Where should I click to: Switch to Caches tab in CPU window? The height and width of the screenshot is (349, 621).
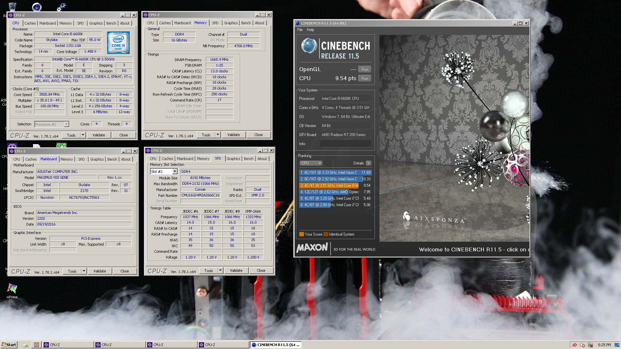30,23
